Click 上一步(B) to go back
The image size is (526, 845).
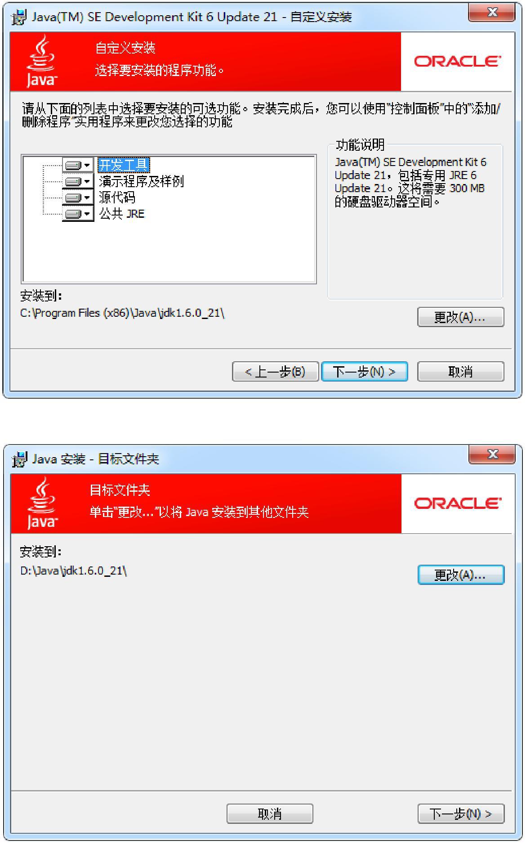point(275,372)
